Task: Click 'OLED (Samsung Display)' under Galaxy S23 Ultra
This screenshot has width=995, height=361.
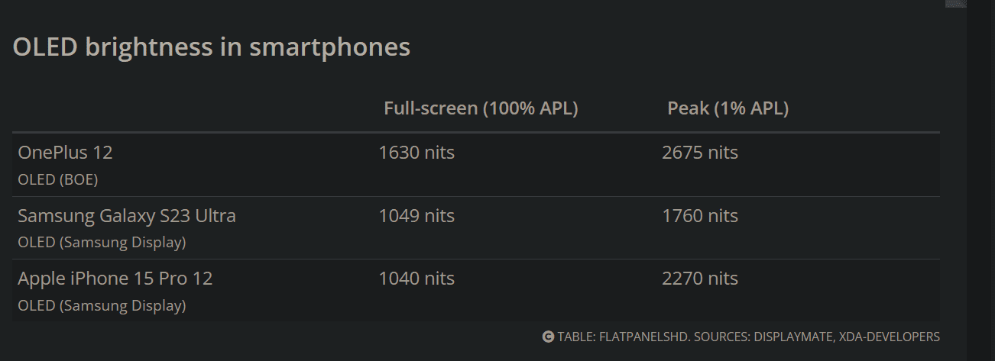Action: tap(102, 243)
